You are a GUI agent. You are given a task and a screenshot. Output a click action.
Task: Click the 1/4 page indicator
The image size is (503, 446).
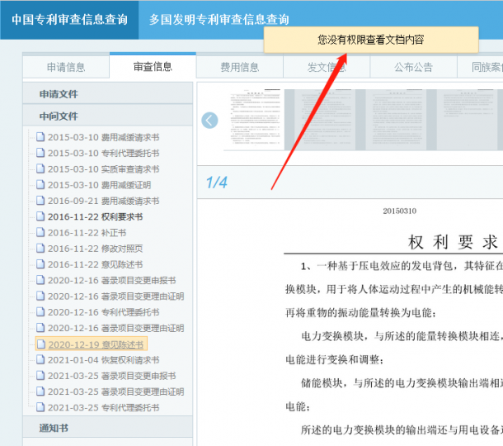click(217, 183)
